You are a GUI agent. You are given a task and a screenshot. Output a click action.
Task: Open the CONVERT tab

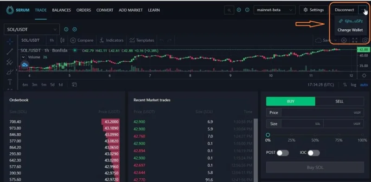click(105, 10)
